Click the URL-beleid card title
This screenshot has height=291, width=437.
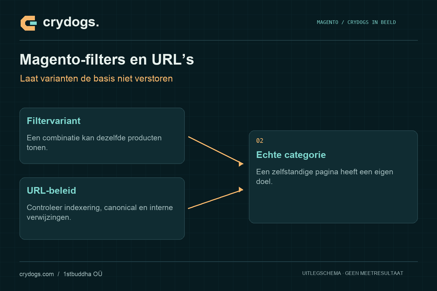(x=51, y=191)
